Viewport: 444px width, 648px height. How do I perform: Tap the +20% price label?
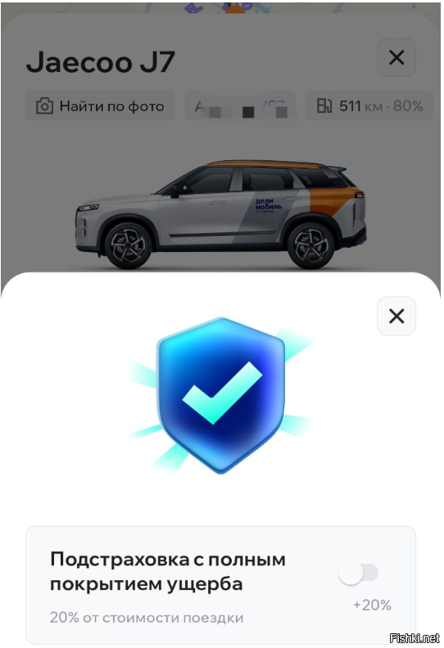[x=372, y=605]
